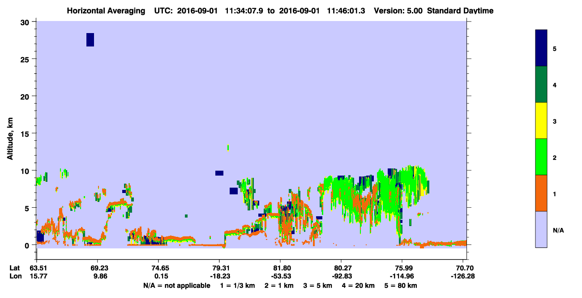Viewport: 582px width, 298px height.
Task: Click the bright green colorbar segment labeled 2
Action: (x=541, y=157)
